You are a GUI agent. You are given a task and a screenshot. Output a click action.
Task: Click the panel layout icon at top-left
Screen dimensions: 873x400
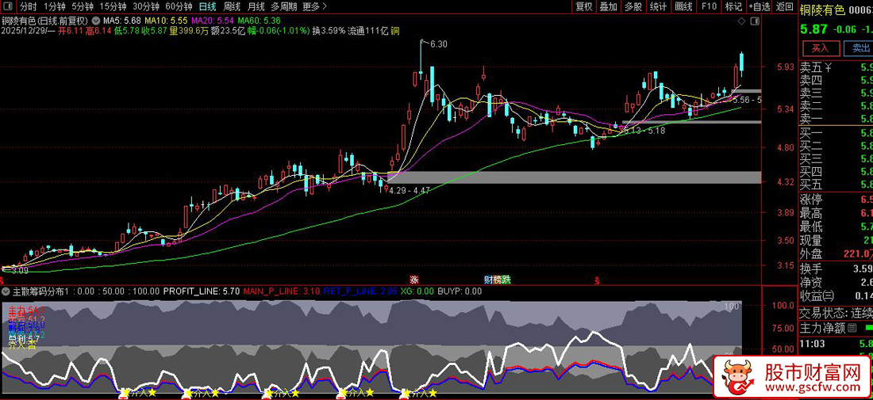coord(8,6)
